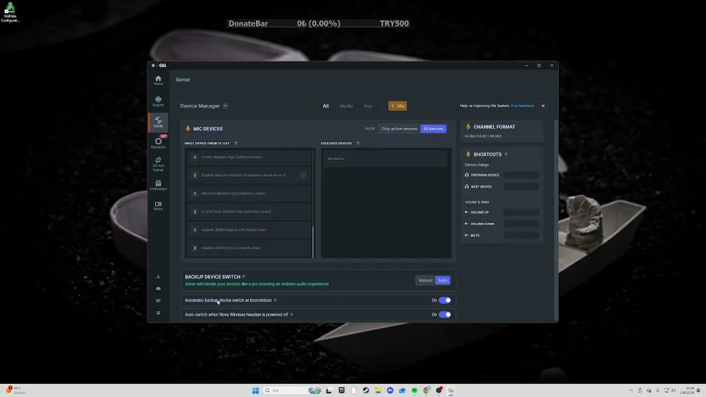The width and height of the screenshot is (706, 397).
Task: Open the Giveaways section
Action: click(158, 185)
